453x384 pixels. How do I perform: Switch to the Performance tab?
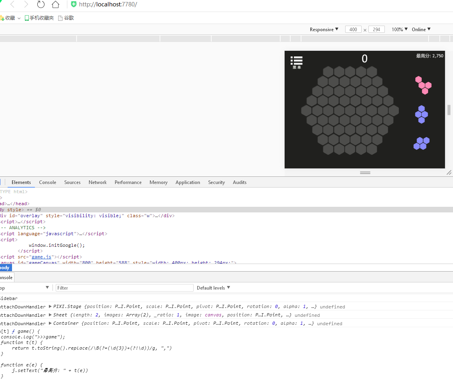click(x=128, y=182)
